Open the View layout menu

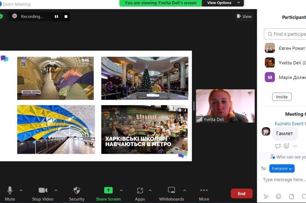click(x=244, y=16)
